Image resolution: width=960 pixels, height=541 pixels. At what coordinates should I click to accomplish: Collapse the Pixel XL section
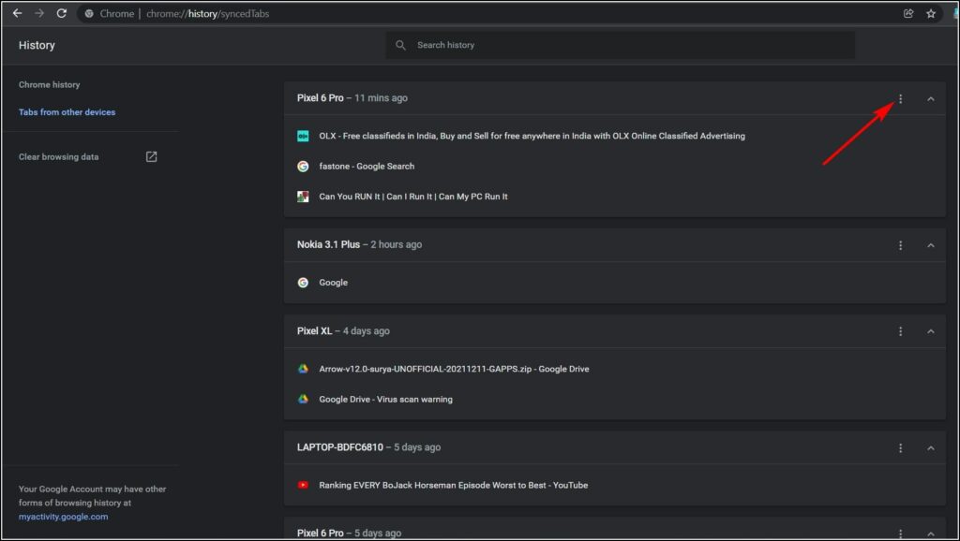(931, 331)
